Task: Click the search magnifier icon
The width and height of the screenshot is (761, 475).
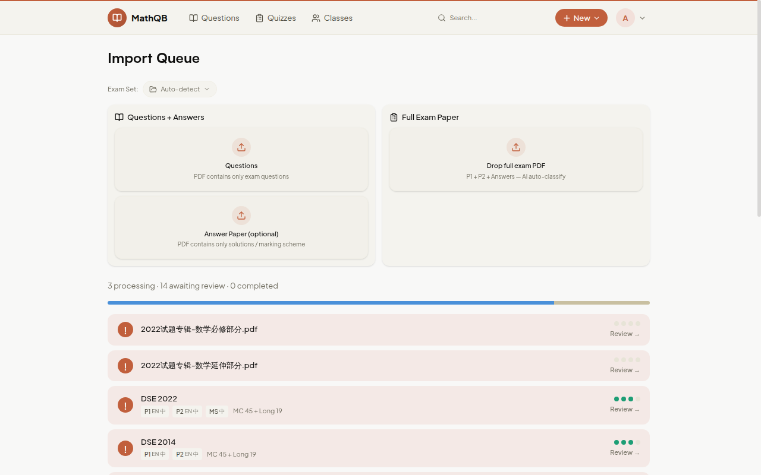Action: [442, 18]
